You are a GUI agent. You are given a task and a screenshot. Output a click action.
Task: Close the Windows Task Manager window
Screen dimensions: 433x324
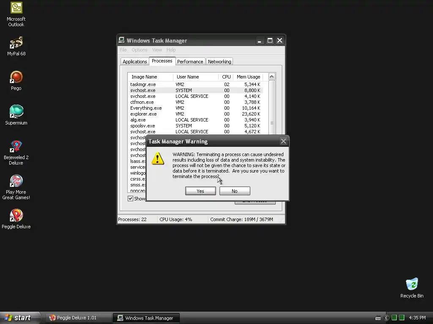[x=280, y=40]
